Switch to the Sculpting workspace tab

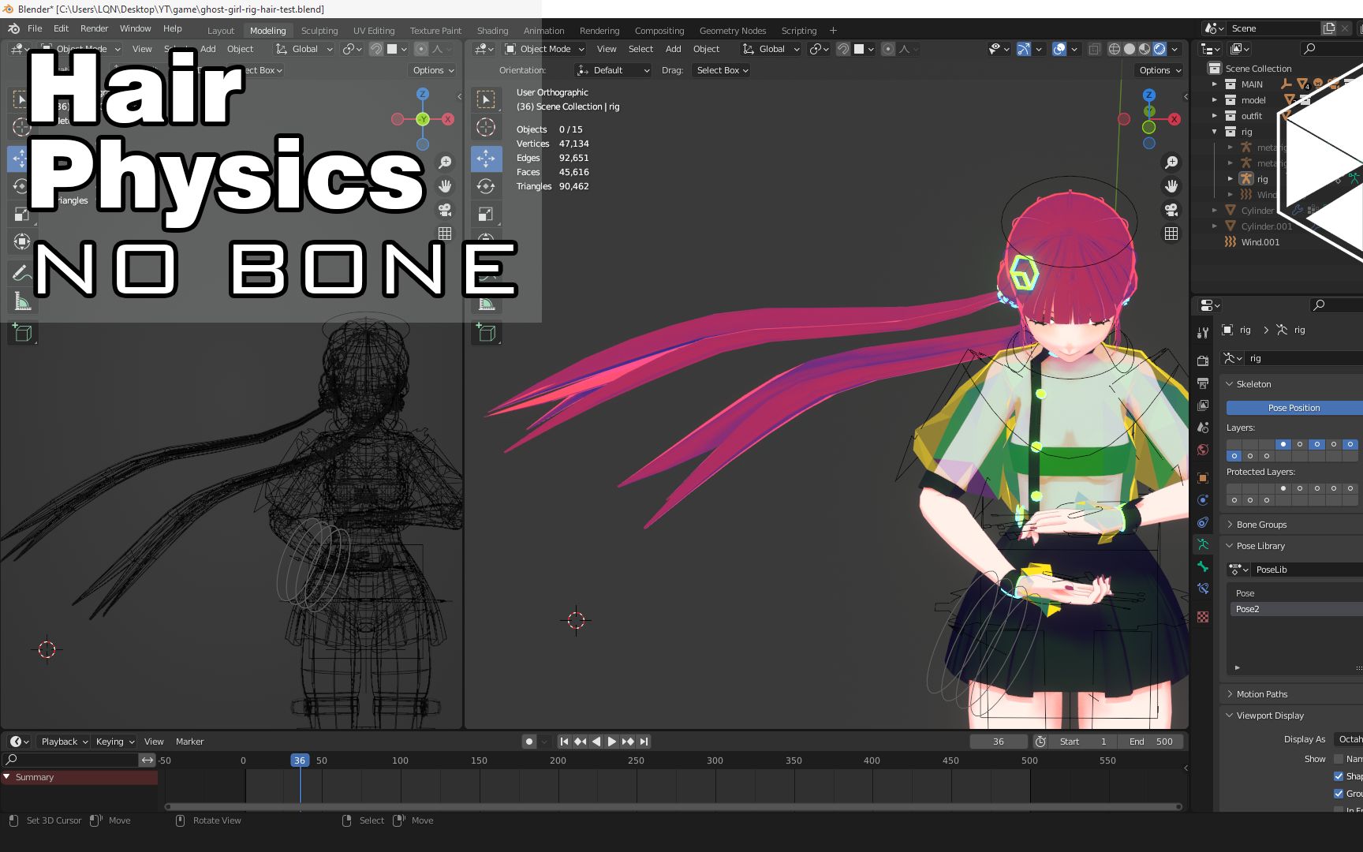319,31
